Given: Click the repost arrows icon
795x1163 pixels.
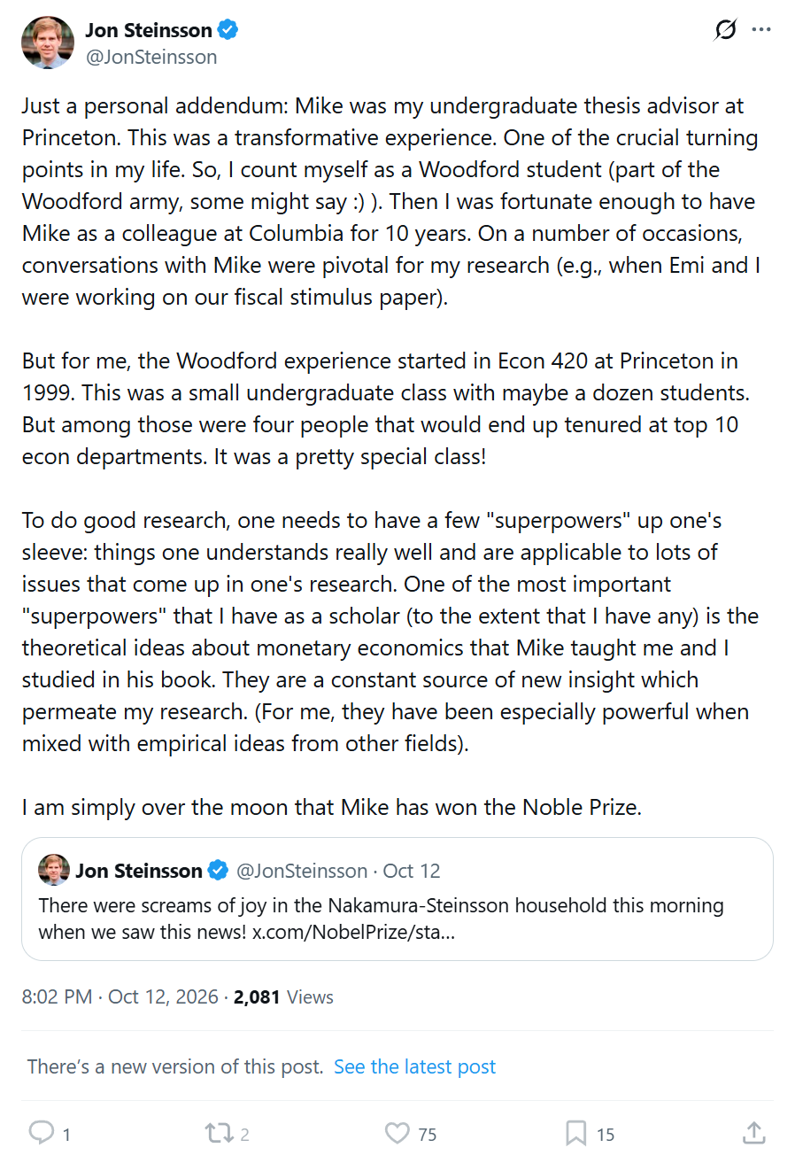Looking at the screenshot, I should tap(216, 1132).
